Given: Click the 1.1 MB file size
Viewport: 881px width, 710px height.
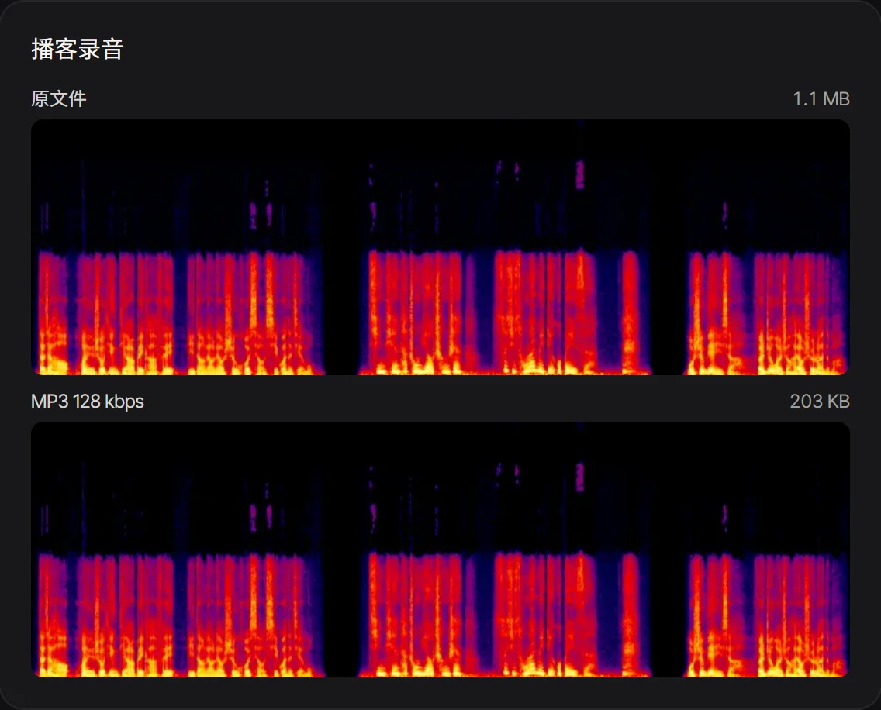Looking at the screenshot, I should 821,99.
